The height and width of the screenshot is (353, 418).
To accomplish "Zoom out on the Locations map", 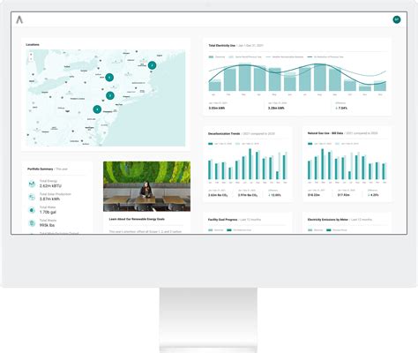I will click(31, 59).
